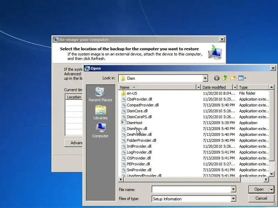Click the DismCore.dll file icon

coord(124,111)
